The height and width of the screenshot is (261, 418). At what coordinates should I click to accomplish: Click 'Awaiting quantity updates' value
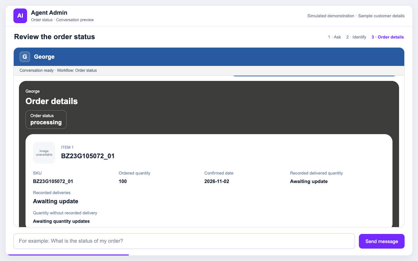tap(61, 221)
